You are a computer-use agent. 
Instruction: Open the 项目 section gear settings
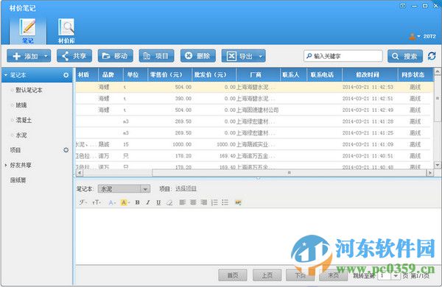(66, 150)
